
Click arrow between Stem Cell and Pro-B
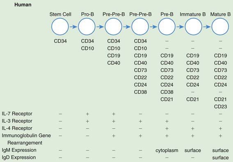[73, 27]
